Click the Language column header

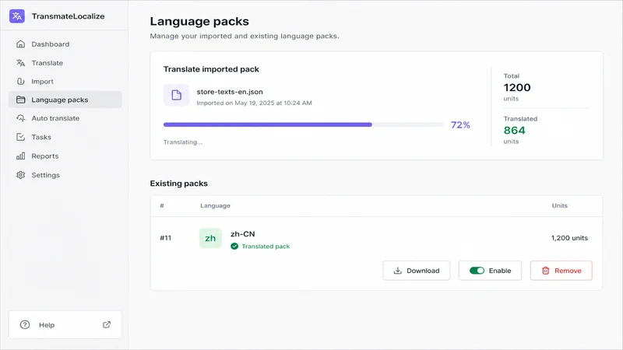click(x=215, y=205)
